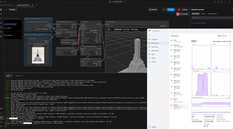Screen dimensions: 233x129
Task: Open the Scene dropdown in 3D viewer
Action: click(109, 29)
